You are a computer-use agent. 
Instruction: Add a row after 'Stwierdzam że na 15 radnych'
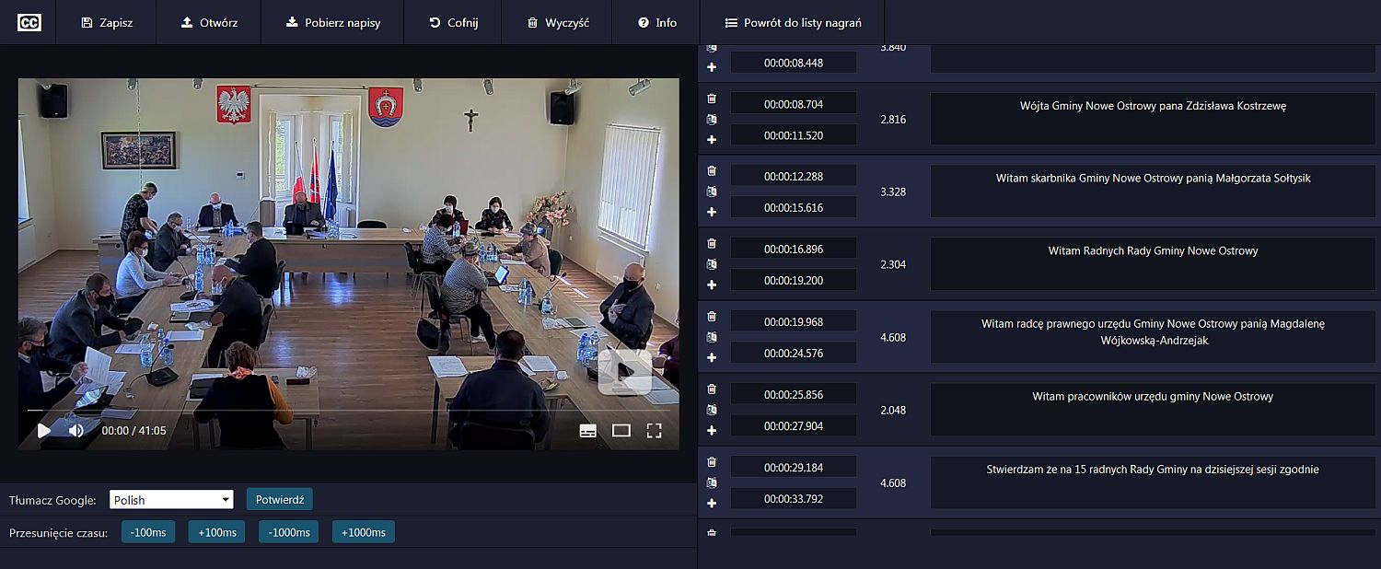tap(711, 503)
